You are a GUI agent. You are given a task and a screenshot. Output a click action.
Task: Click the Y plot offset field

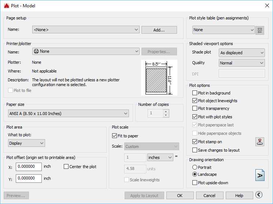29,178
